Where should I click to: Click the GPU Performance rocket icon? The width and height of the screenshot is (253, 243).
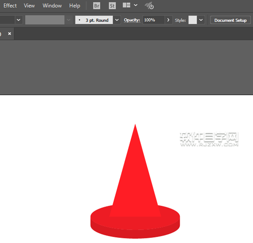[x=149, y=6]
